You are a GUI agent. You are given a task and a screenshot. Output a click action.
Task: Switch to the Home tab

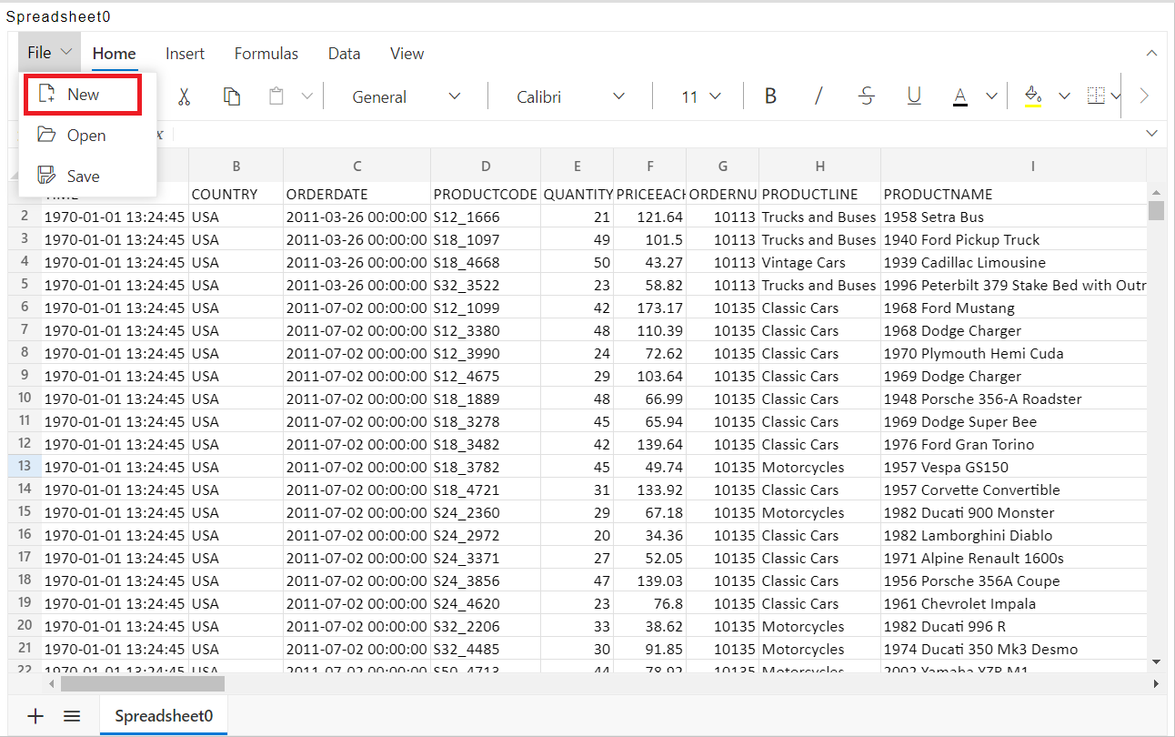point(115,54)
